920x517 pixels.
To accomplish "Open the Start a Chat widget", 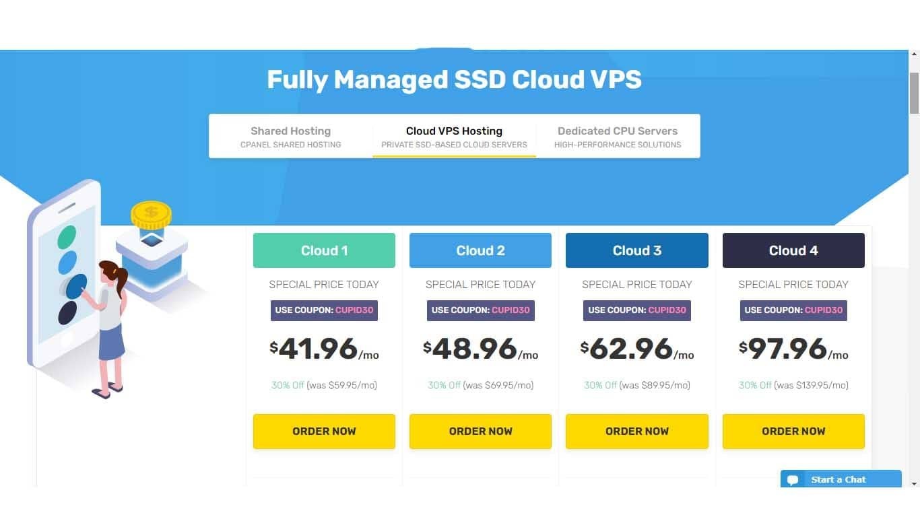I will pos(841,479).
